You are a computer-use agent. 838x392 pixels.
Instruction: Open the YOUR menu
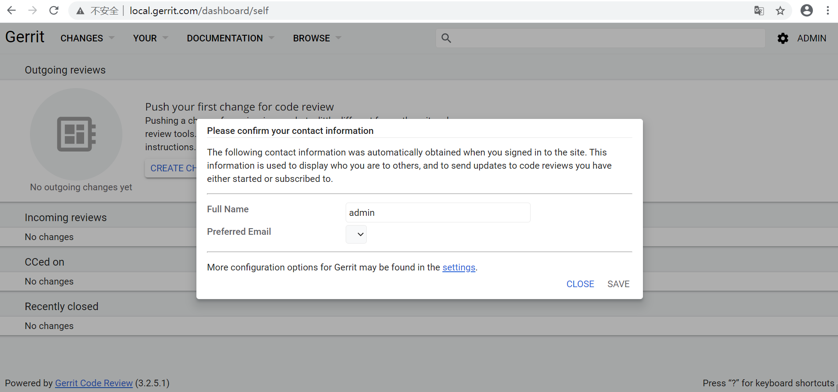pyautogui.click(x=145, y=38)
